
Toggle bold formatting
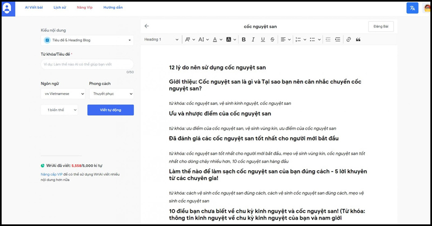tap(244, 39)
